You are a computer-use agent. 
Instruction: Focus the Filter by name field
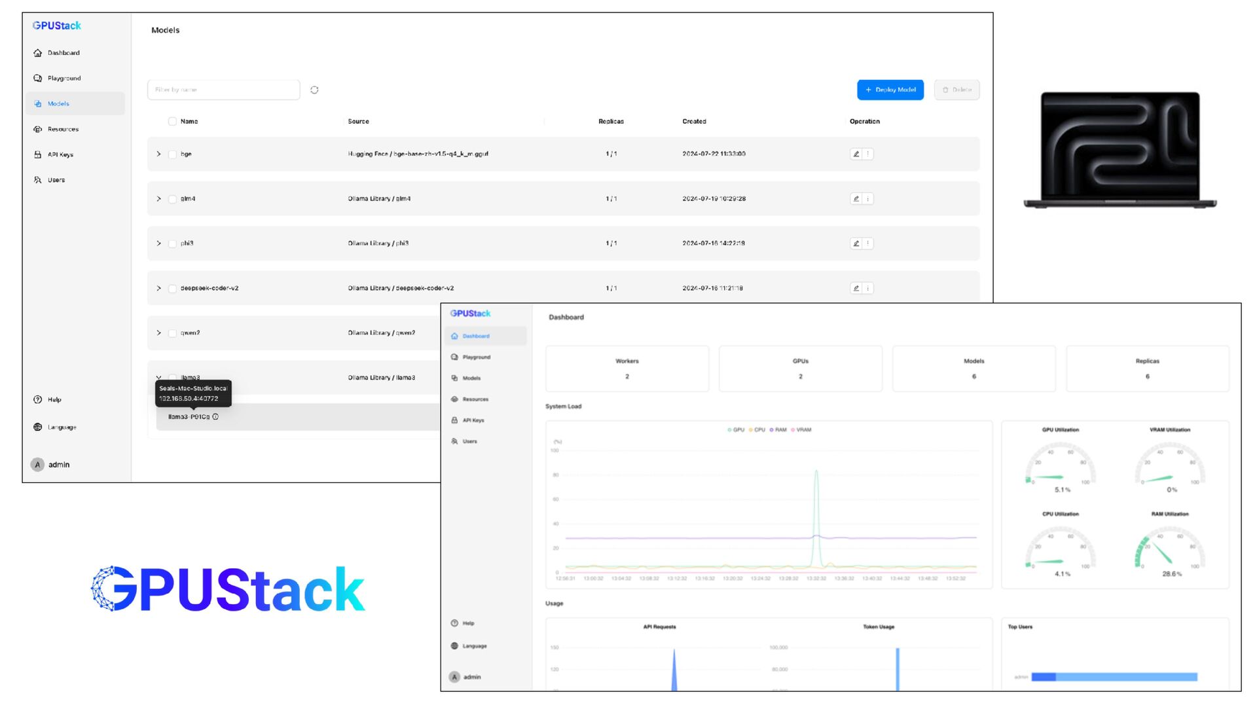tap(223, 90)
